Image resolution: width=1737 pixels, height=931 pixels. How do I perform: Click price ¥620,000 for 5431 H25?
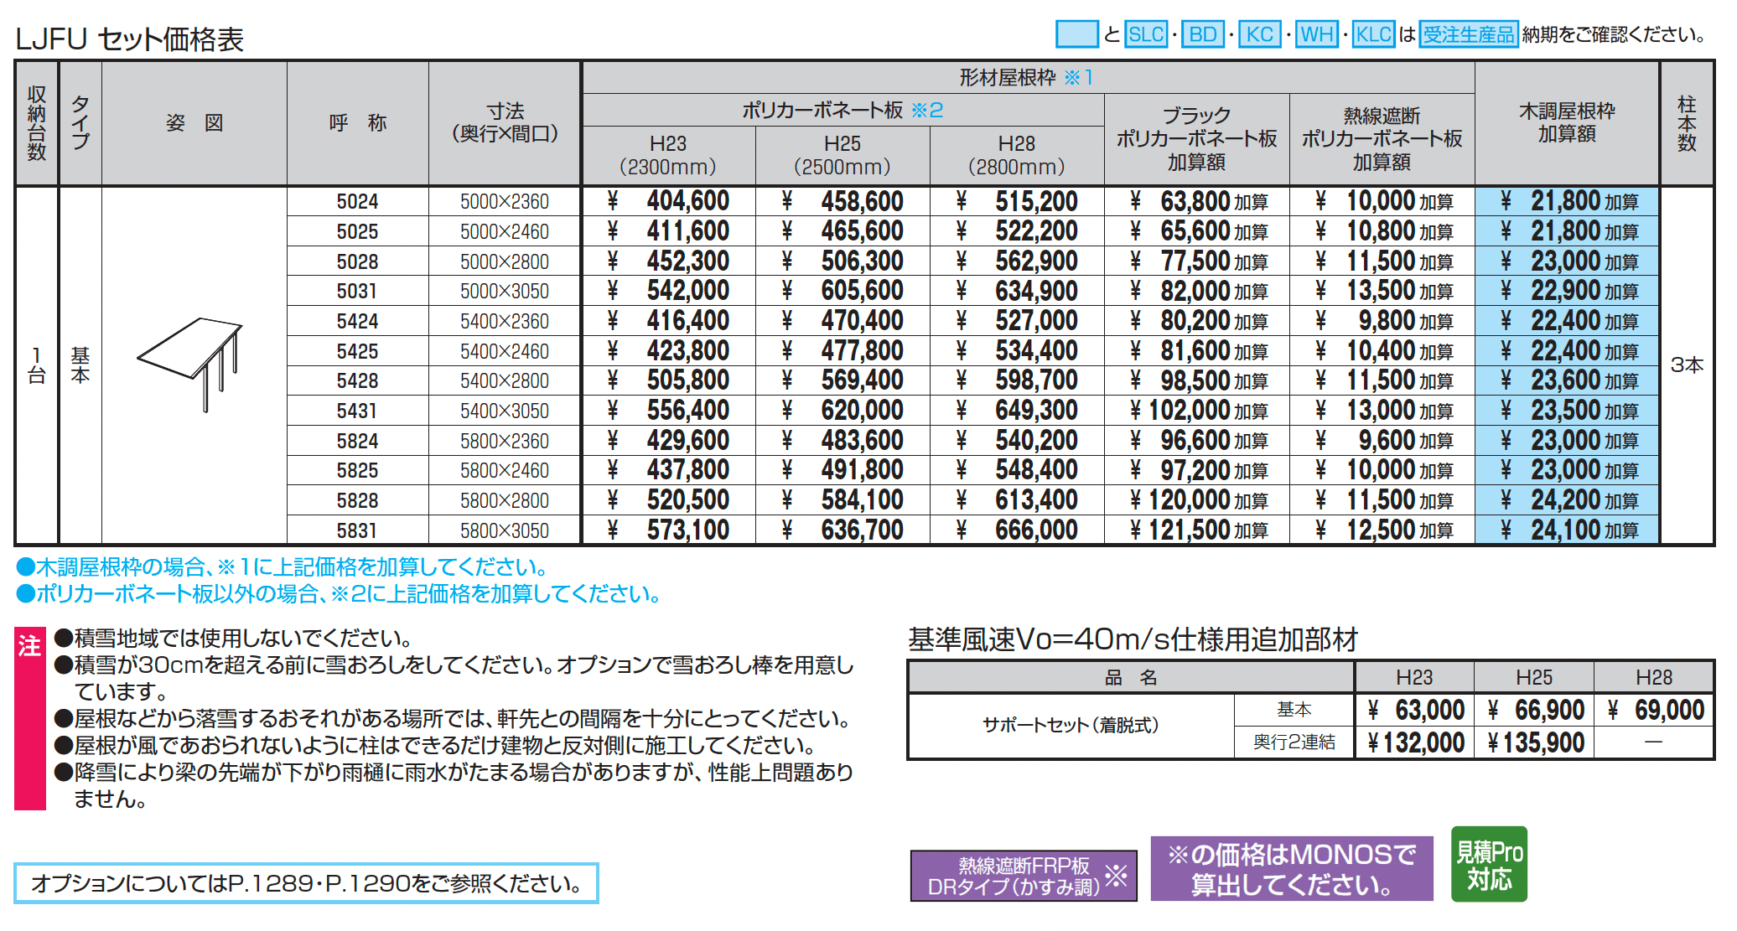click(843, 411)
